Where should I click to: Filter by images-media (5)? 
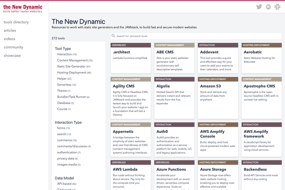pos(69,165)
